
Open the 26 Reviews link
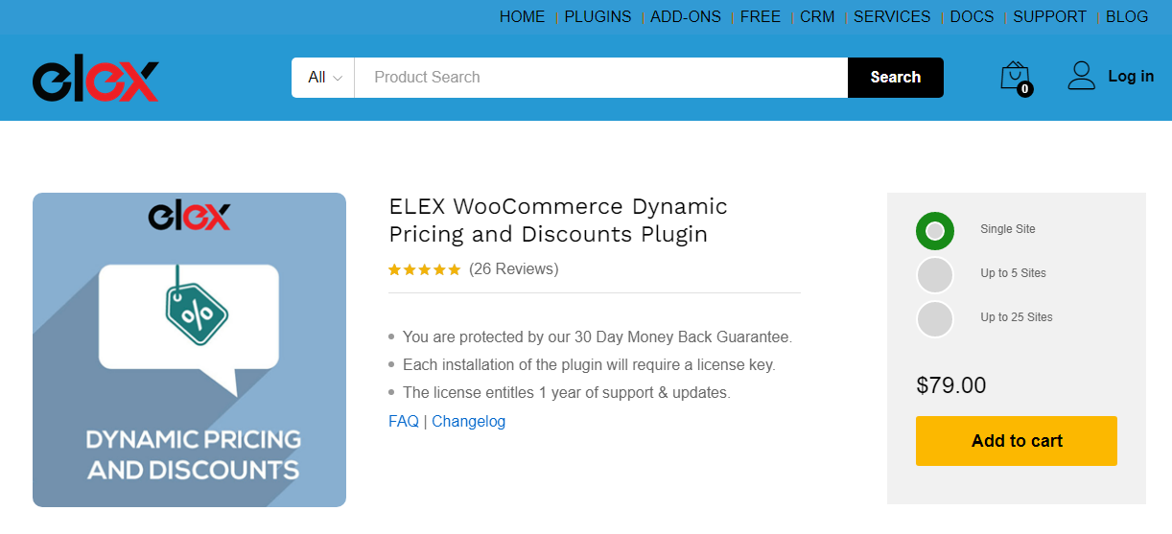[x=514, y=269]
